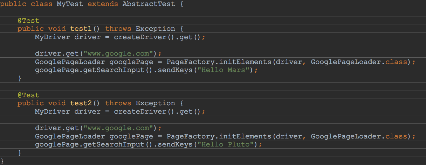Place cursor on the extends keyword
Screen dimensions: 426x165
coord(103,4)
